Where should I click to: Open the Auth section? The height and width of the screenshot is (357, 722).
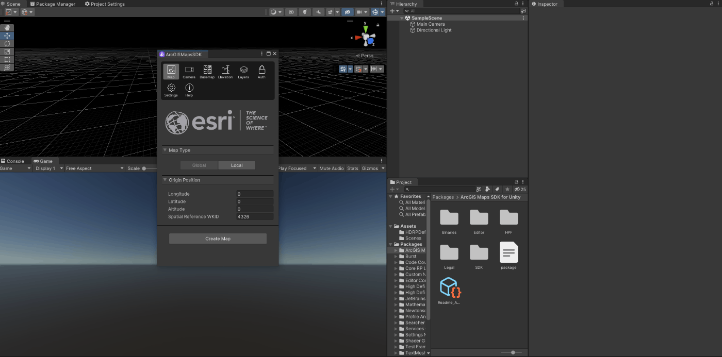(x=261, y=72)
